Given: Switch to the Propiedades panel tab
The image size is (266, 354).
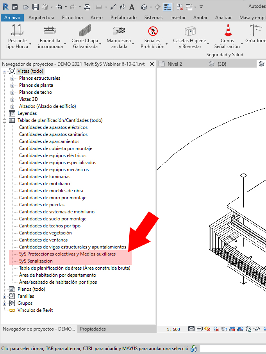Looking at the screenshot, I should [93, 329].
